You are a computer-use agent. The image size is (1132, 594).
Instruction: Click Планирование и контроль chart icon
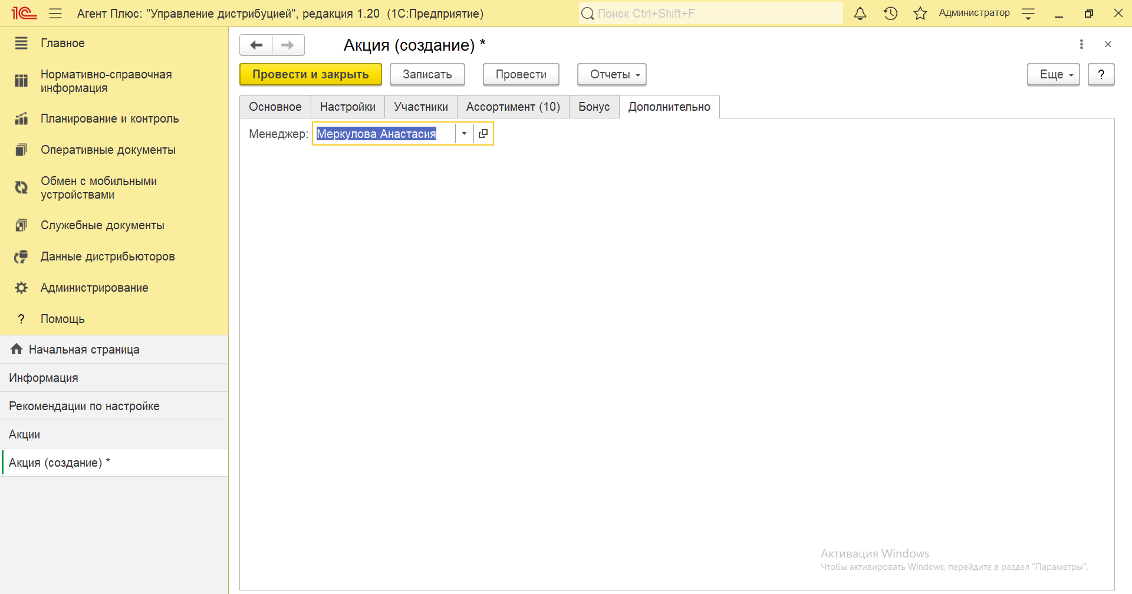coord(21,118)
